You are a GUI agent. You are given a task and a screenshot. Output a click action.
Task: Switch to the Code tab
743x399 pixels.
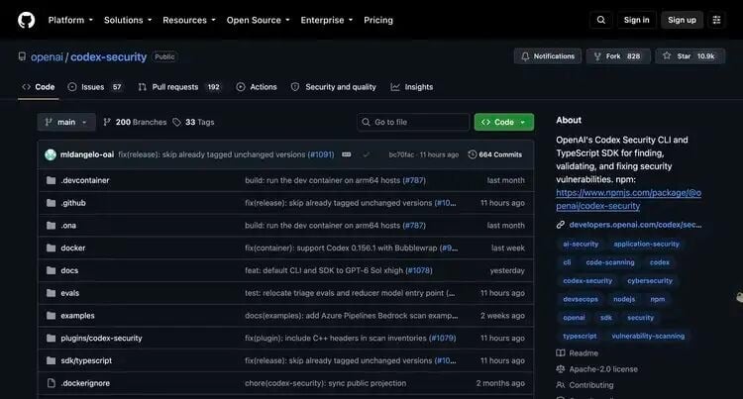(x=39, y=87)
